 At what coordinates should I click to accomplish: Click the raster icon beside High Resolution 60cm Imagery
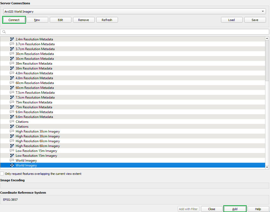[12, 146]
